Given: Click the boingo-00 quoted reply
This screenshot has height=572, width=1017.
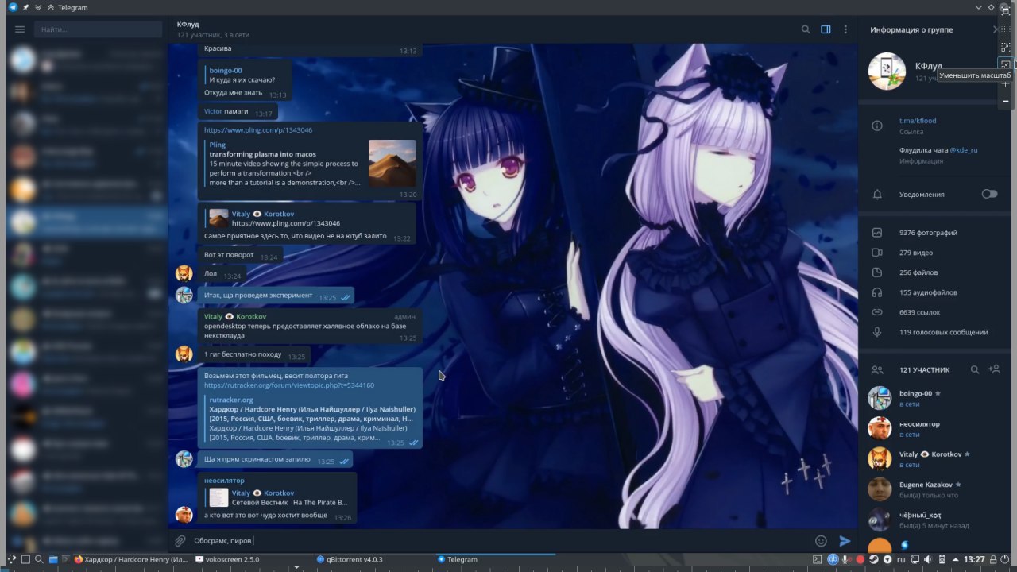Looking at the screenshot, I should click(242, 75).
